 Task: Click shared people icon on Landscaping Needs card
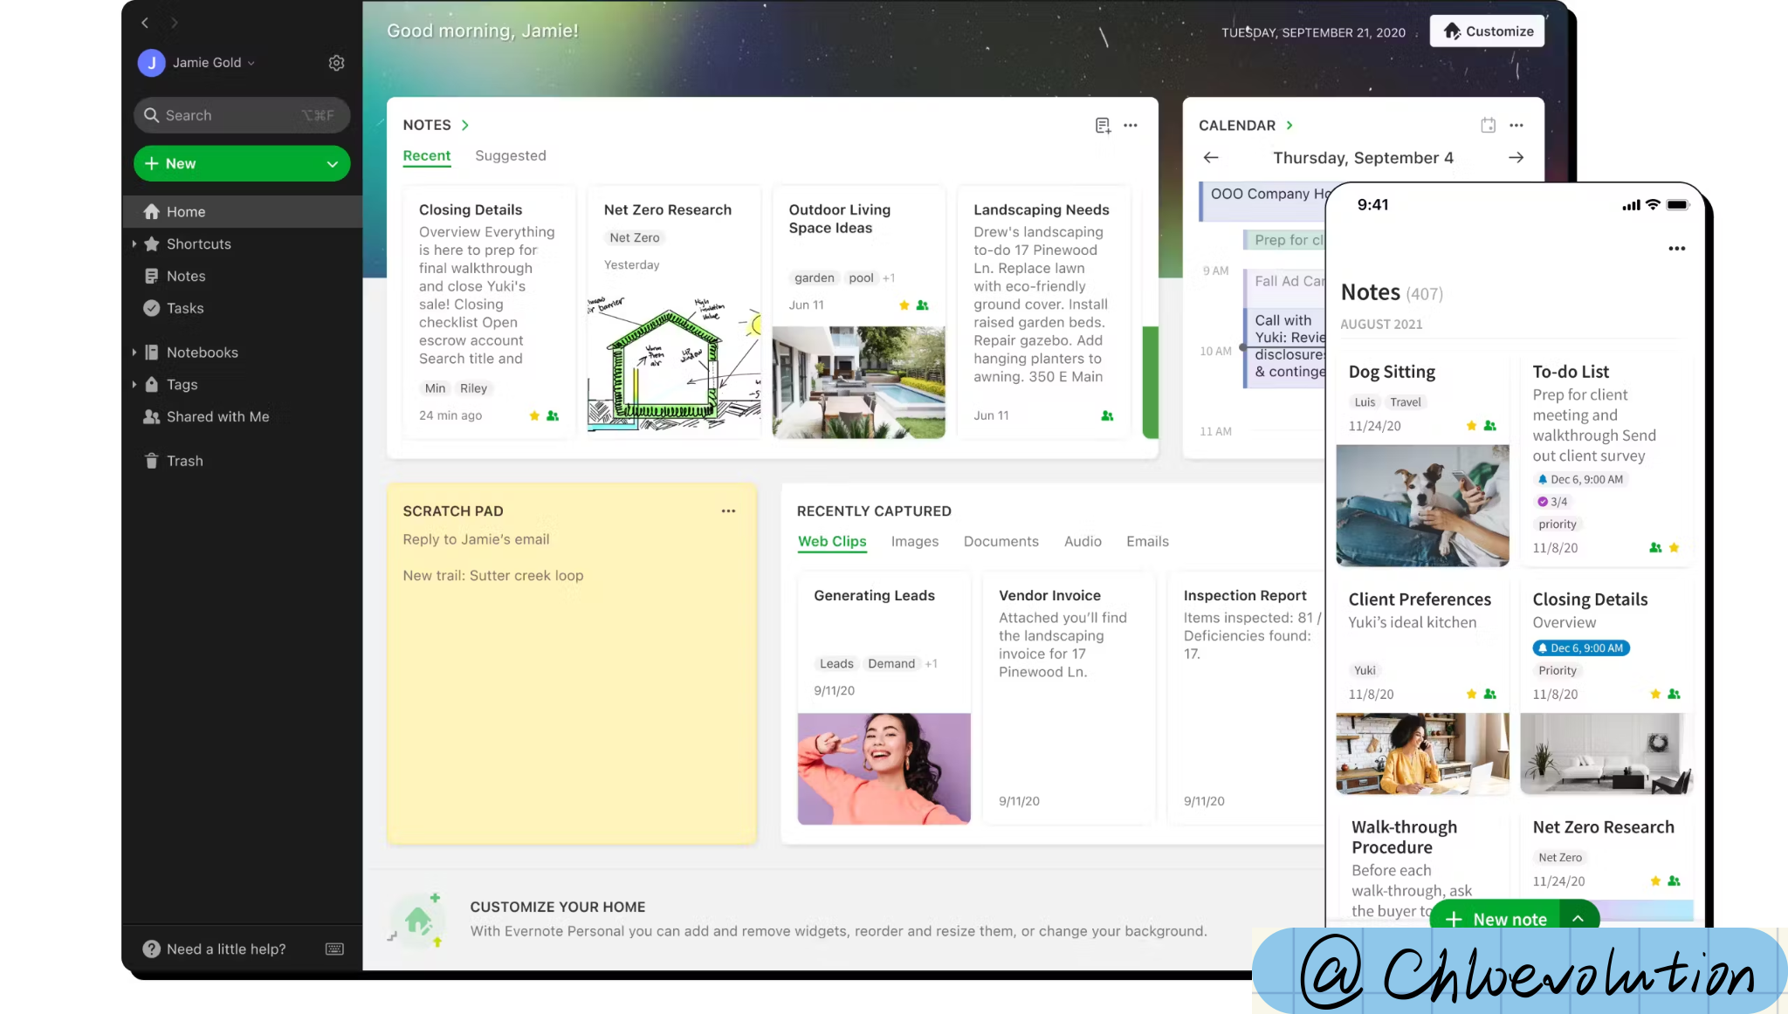1107,416
